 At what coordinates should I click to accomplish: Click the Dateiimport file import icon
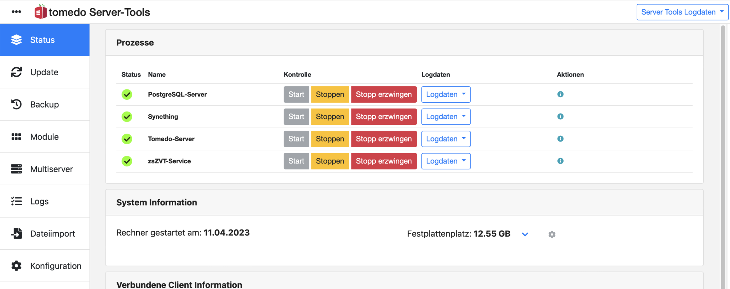tap(16, 233)
